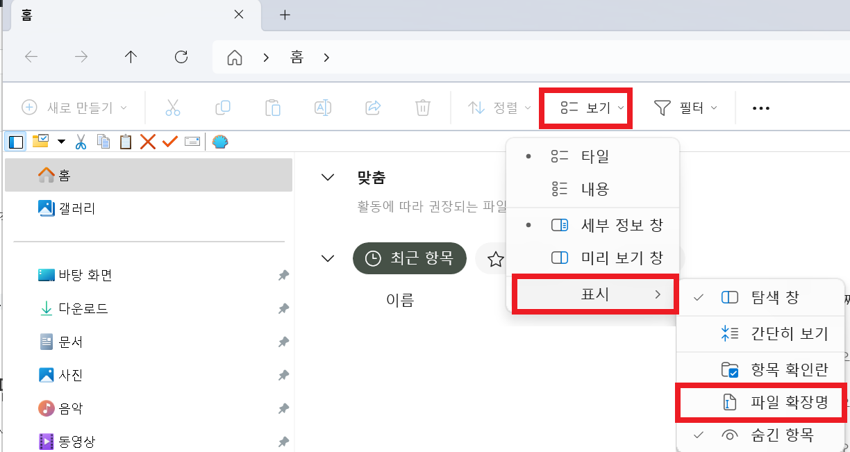This screenshot has height=452, width=850.
Task: Open the three-dot See more menu
Action: click(762, 108)
